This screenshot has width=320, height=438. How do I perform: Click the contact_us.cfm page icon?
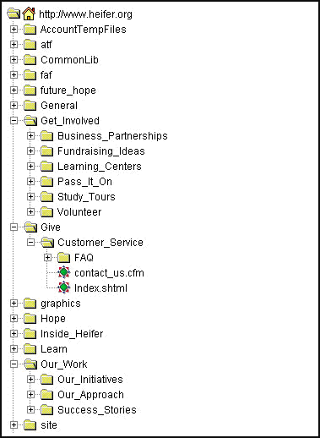[x=64, y=272]
